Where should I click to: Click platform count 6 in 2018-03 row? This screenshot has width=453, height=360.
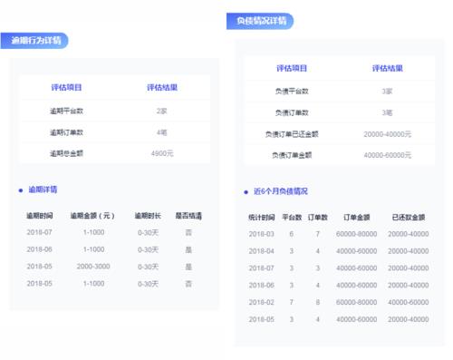(x=292, y=234)
